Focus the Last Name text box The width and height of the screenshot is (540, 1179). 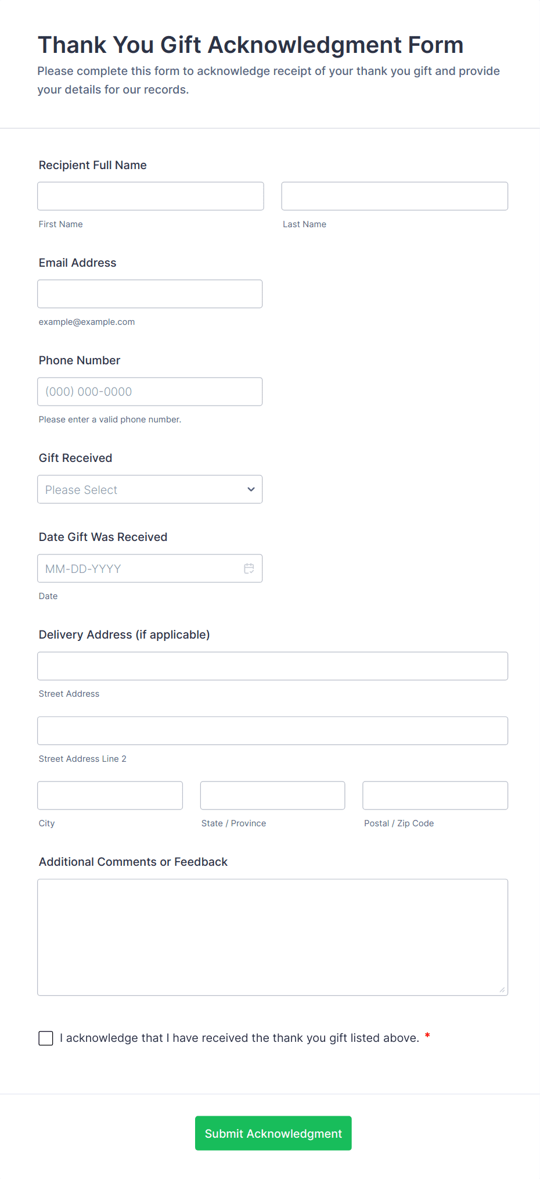(x=394, y=196)
